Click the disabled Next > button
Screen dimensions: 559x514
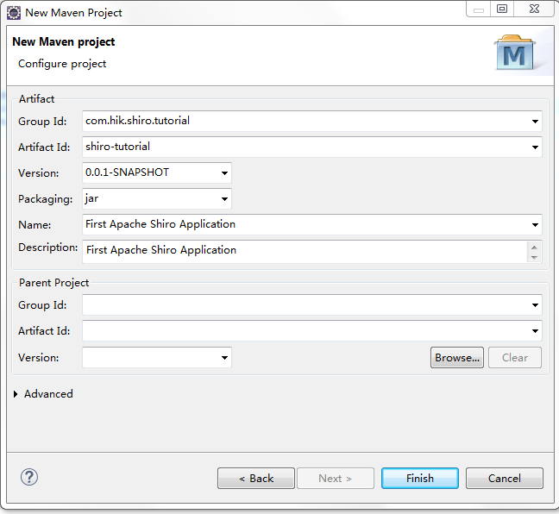(336, 478)
